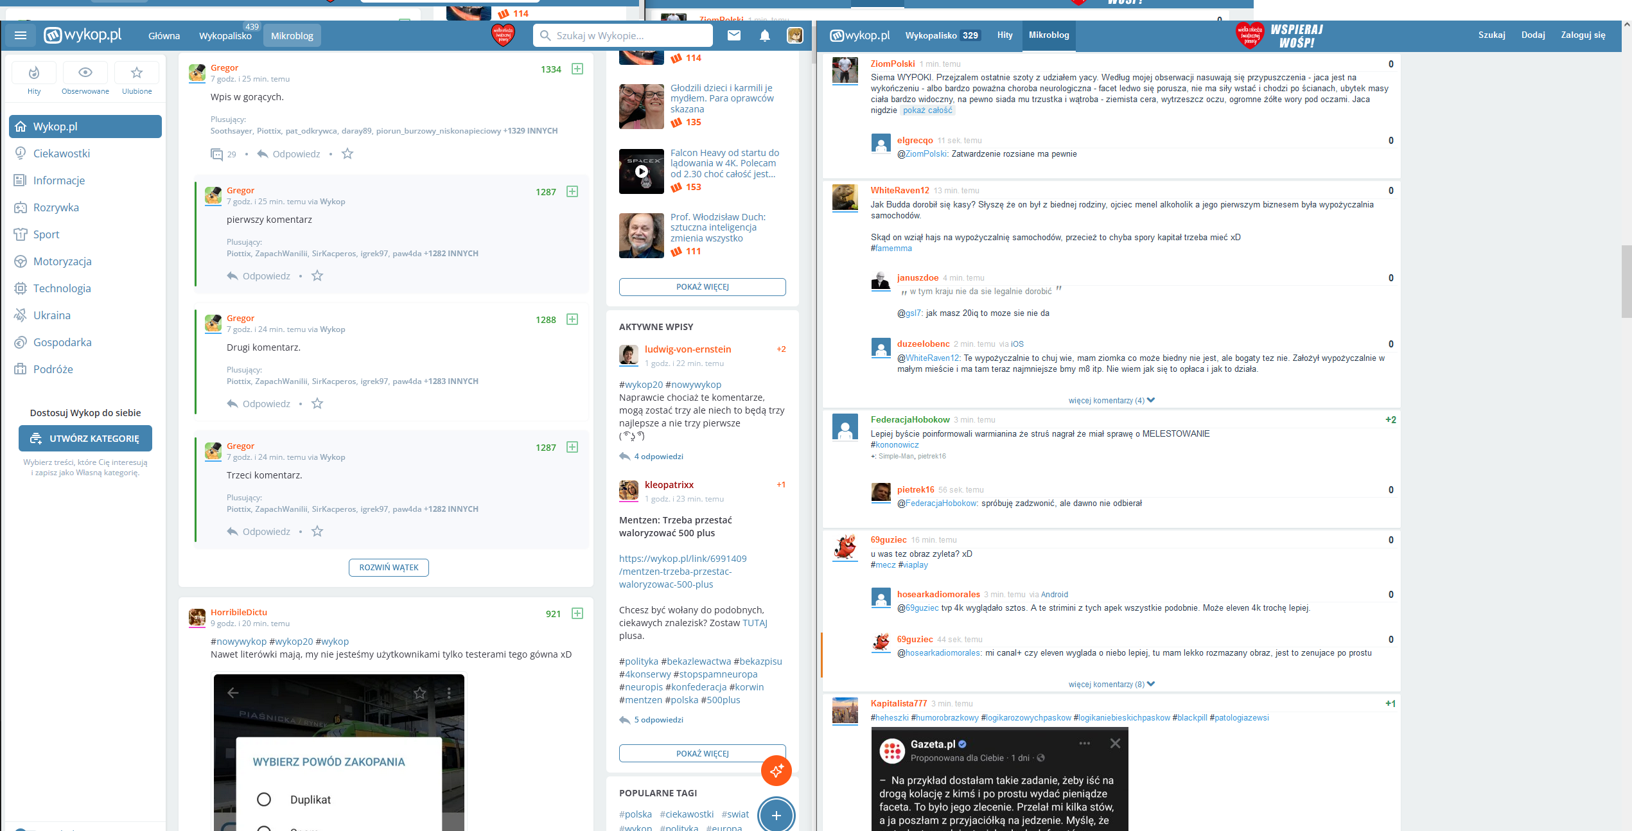Expand thread with ROZWIŃ WĄTEK
Viewport: 1632px width, 831px height.
(389, 568)
